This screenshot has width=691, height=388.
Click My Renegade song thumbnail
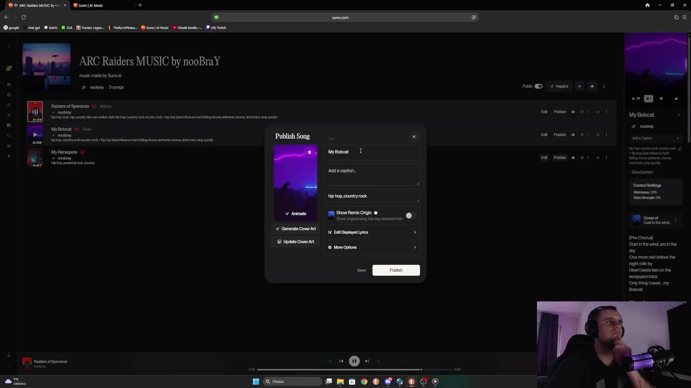tap(35, 157)
